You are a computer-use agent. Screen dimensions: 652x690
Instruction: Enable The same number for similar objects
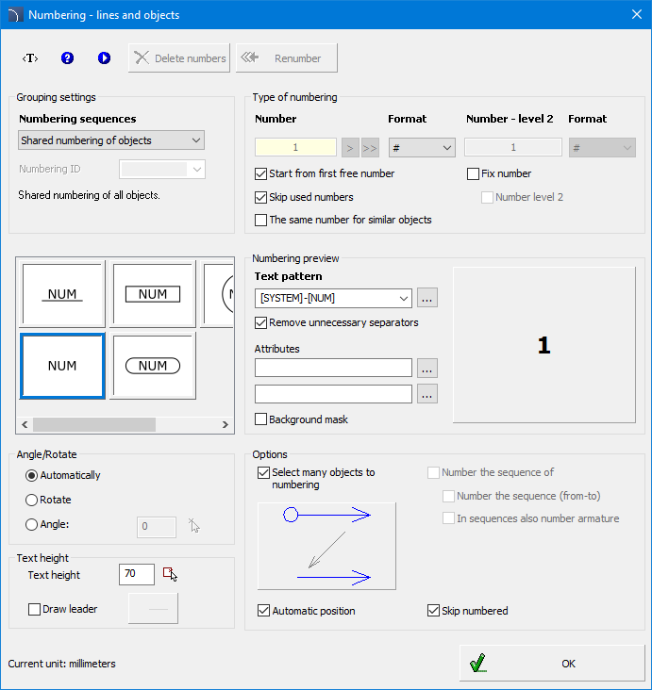coord(261,221)
